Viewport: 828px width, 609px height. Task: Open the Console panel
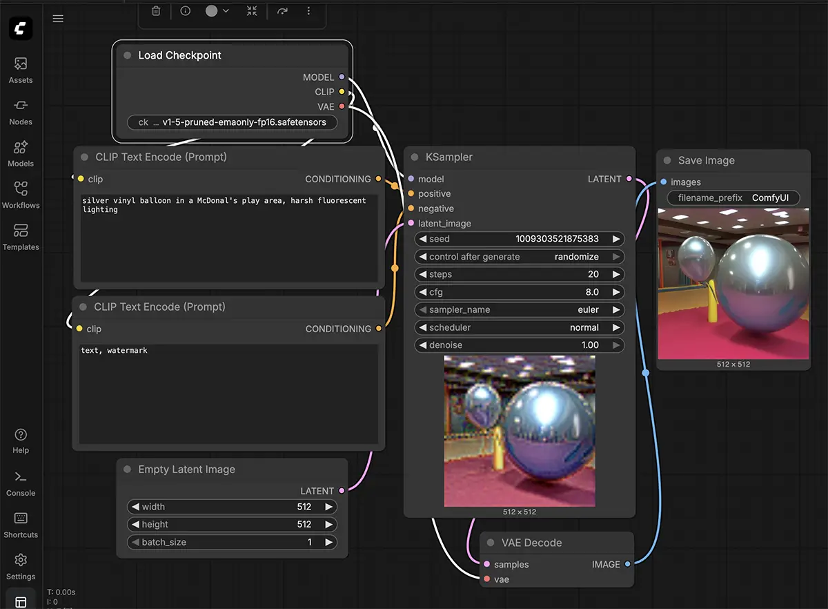click(21, 483)
